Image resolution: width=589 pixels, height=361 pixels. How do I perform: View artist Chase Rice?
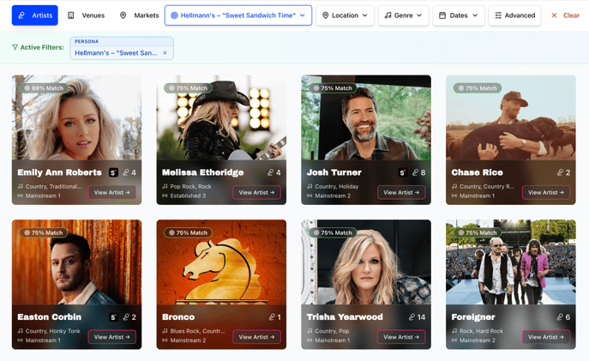[546, 192]
